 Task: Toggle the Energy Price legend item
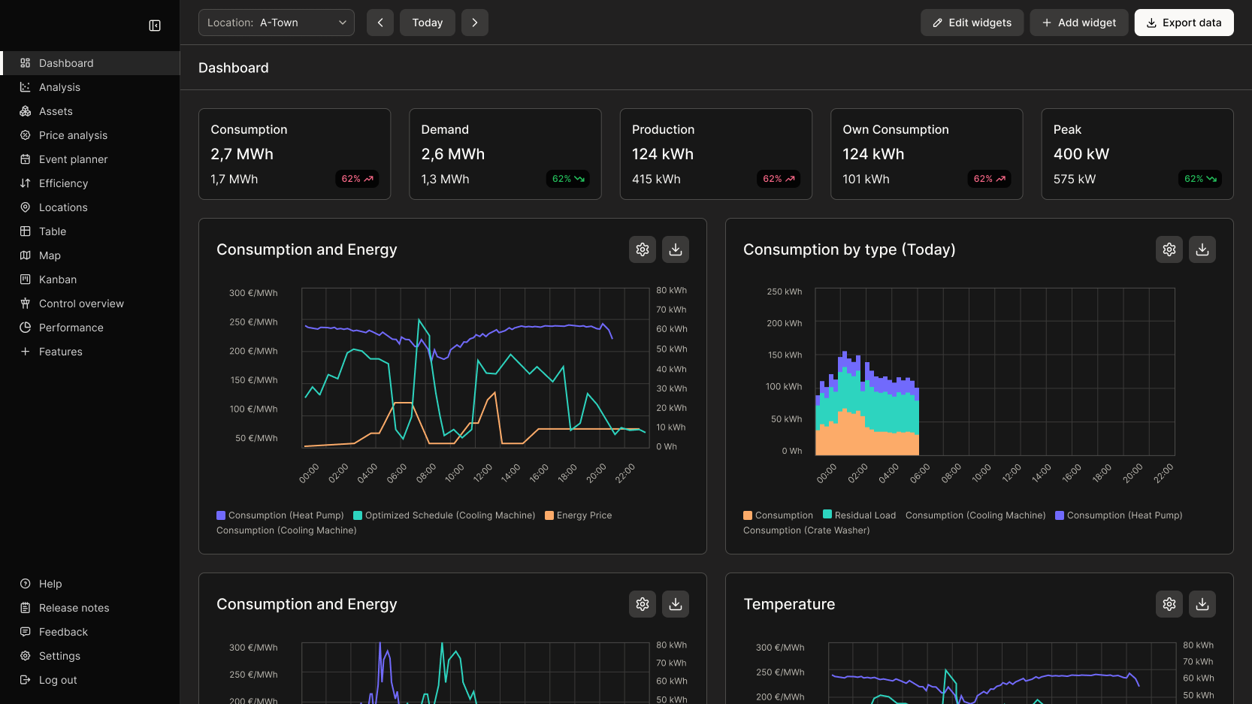click(x=578, y=515)
